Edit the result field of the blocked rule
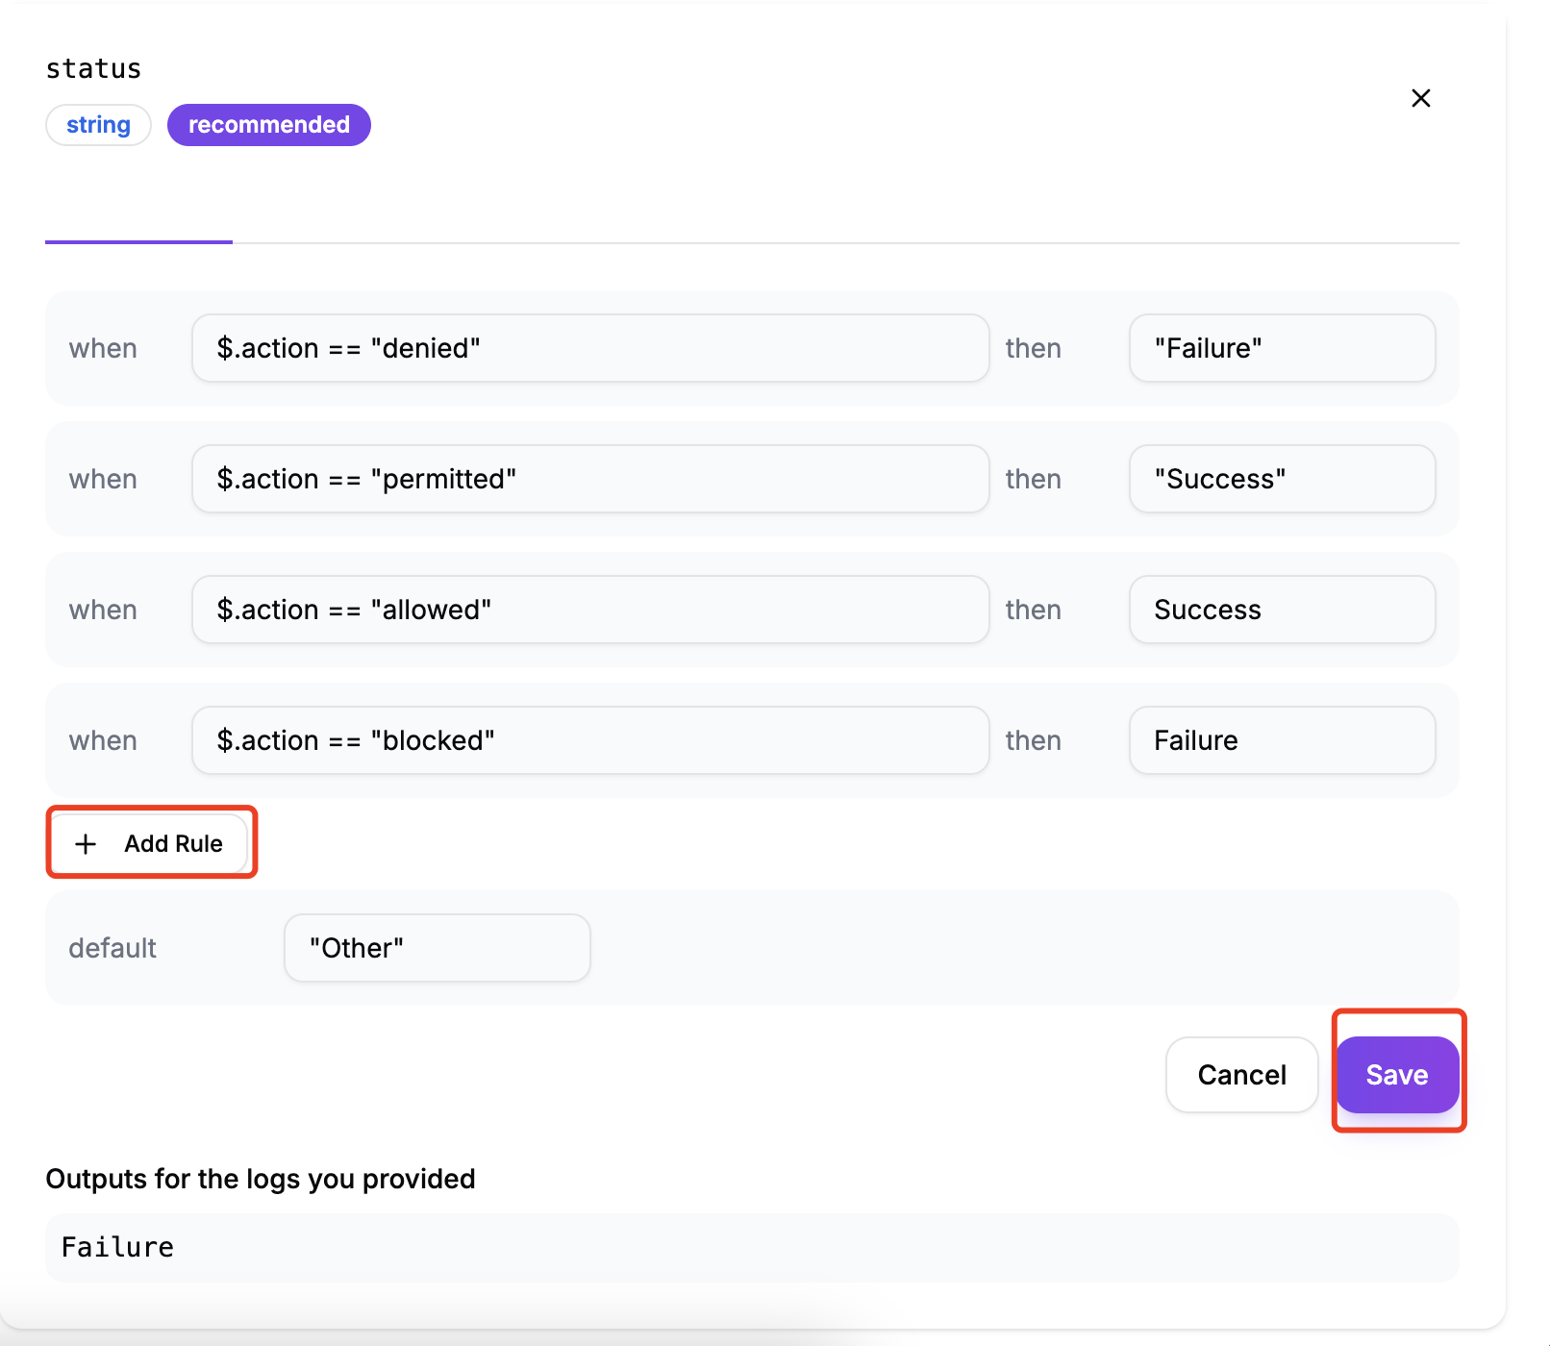The width and height of the screenshot is (1550, 1346). (x=1281, y=740)
